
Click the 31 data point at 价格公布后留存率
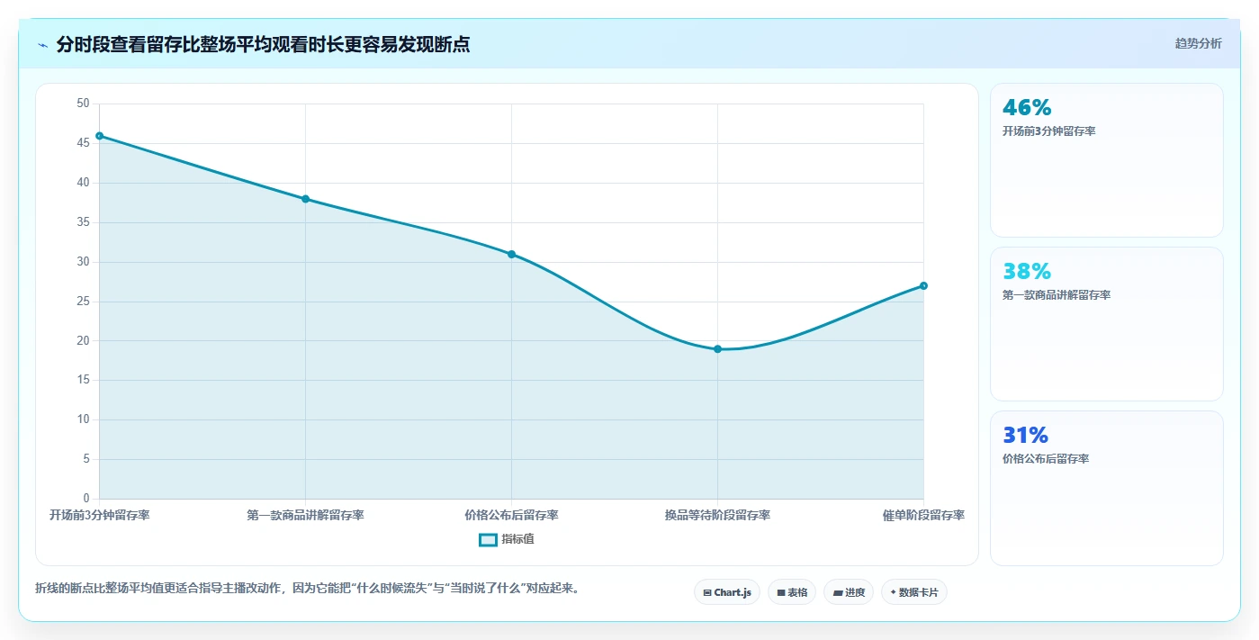pyautogui.click(x=511, y=254)
